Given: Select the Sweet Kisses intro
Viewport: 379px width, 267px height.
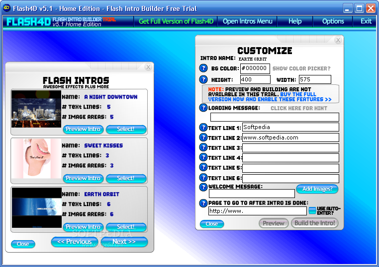Looking at the screenshot, I should pyautogui.click(x=126, y=178).
